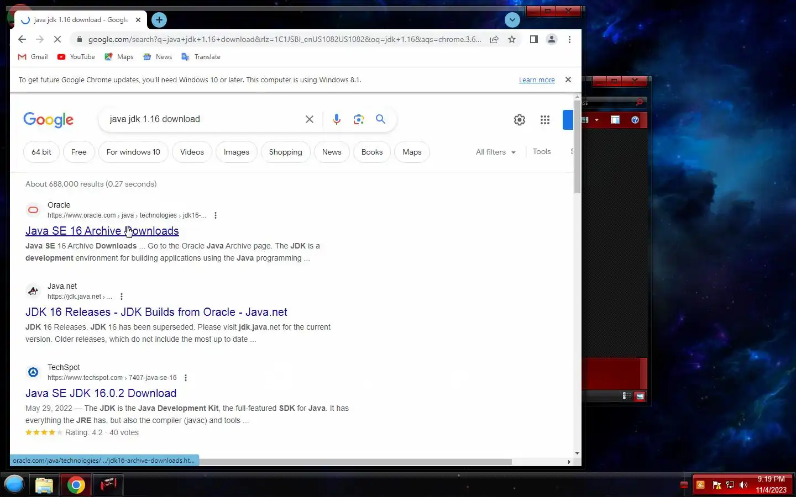796x497 pixels.
Task: Open the News bookmark in bookmarks bar
Action: coord(158,57)
